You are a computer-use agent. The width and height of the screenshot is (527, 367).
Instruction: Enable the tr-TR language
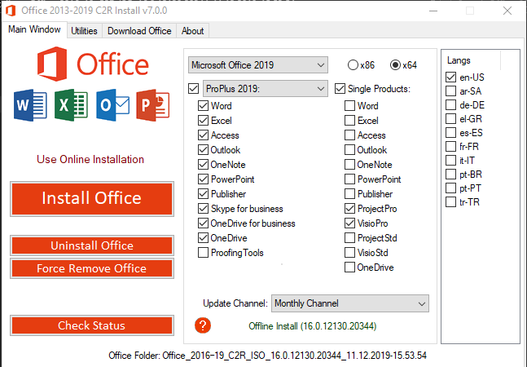450,202
